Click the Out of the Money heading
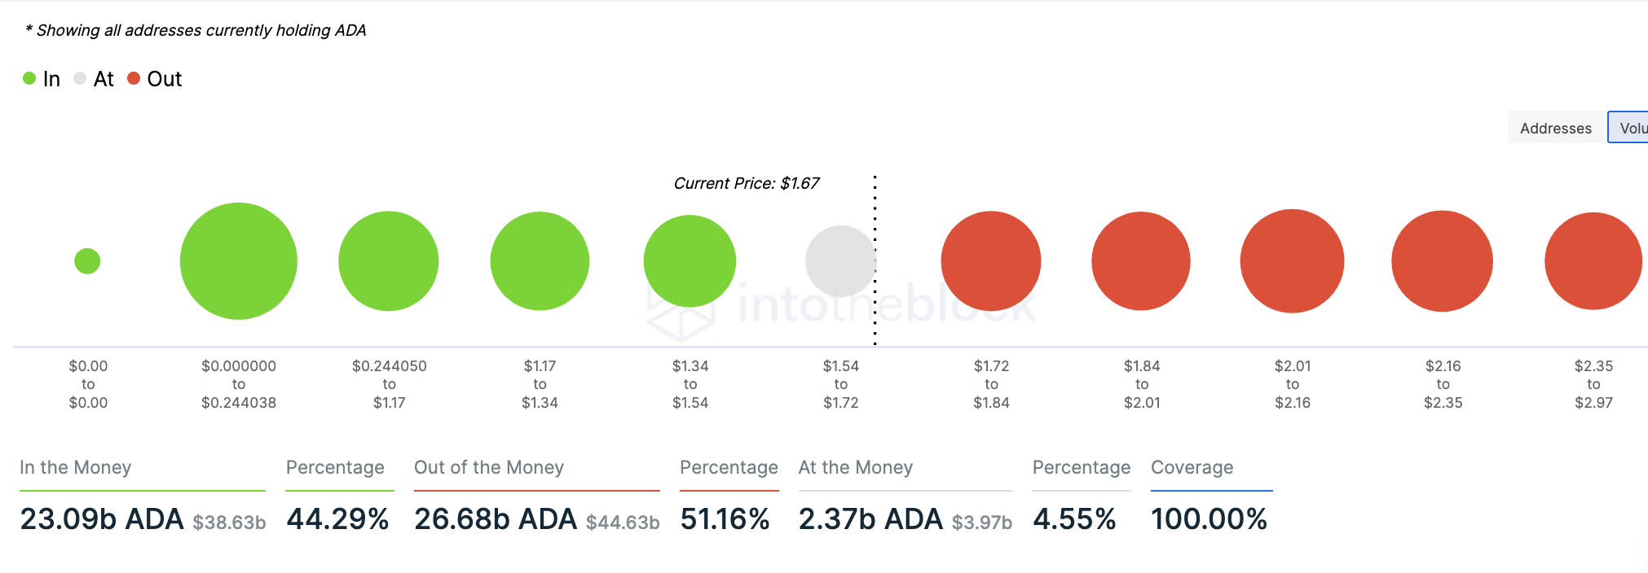Image resolution: width=1648 pixels, height=573 pixels. point(489,467)
